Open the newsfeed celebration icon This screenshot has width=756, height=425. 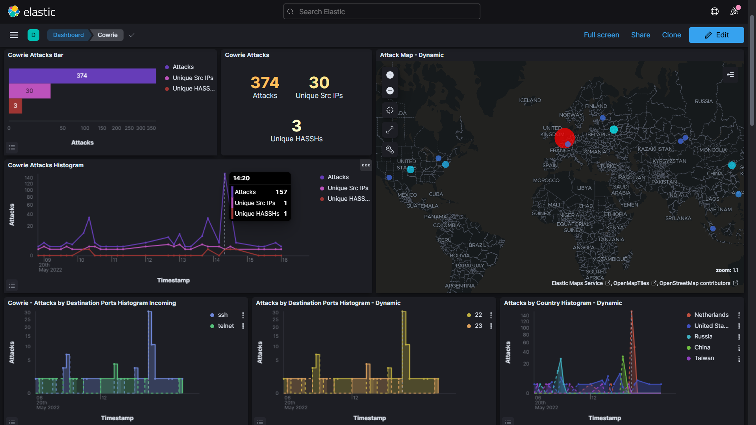click(734, 11)
